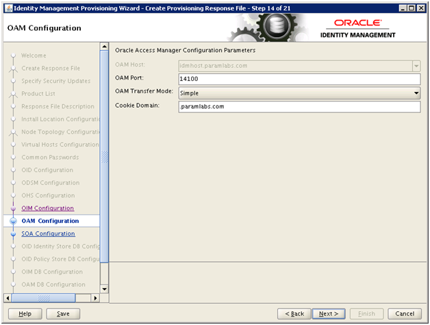Click into the Cookie Domain field
This screenshot has width=430, height=325.
[299, 106]
